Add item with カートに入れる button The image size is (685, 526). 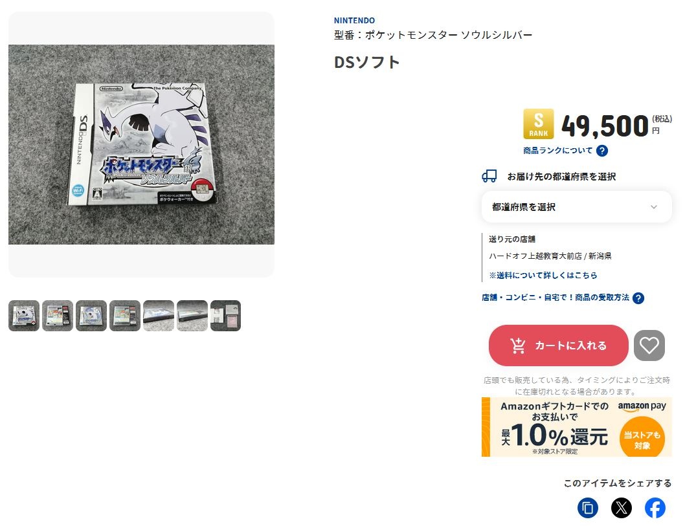tap(558, 345)
